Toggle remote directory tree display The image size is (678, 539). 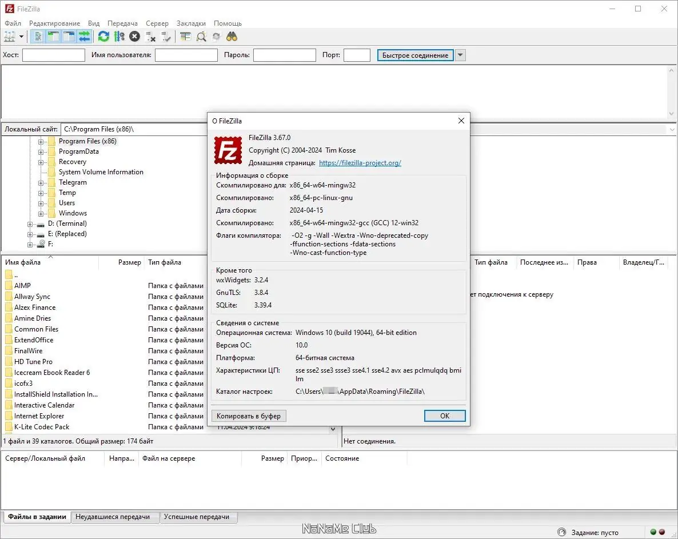[x=69, y=37]
